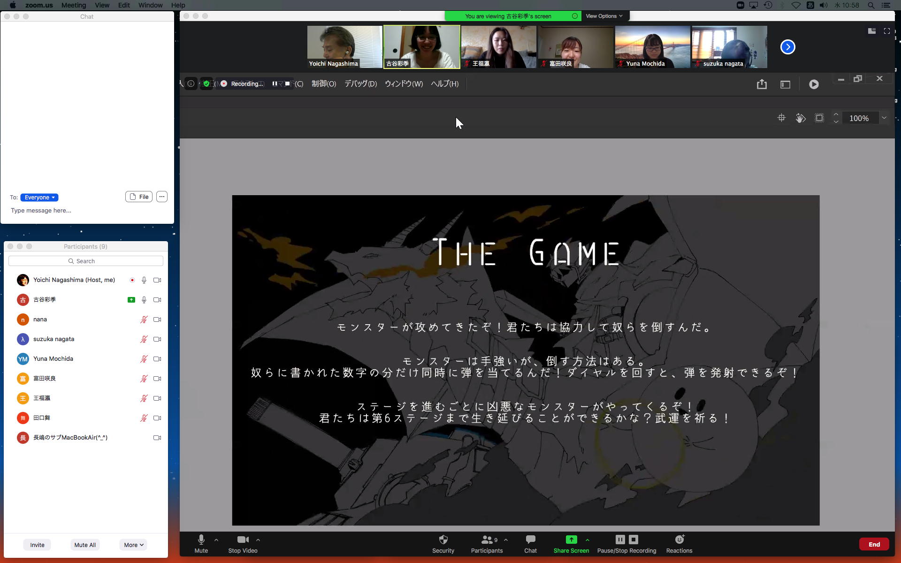The height and width of the screenshot is (563, 901).
Task: Enter full screen meeting view
Action: pos(886,31)
